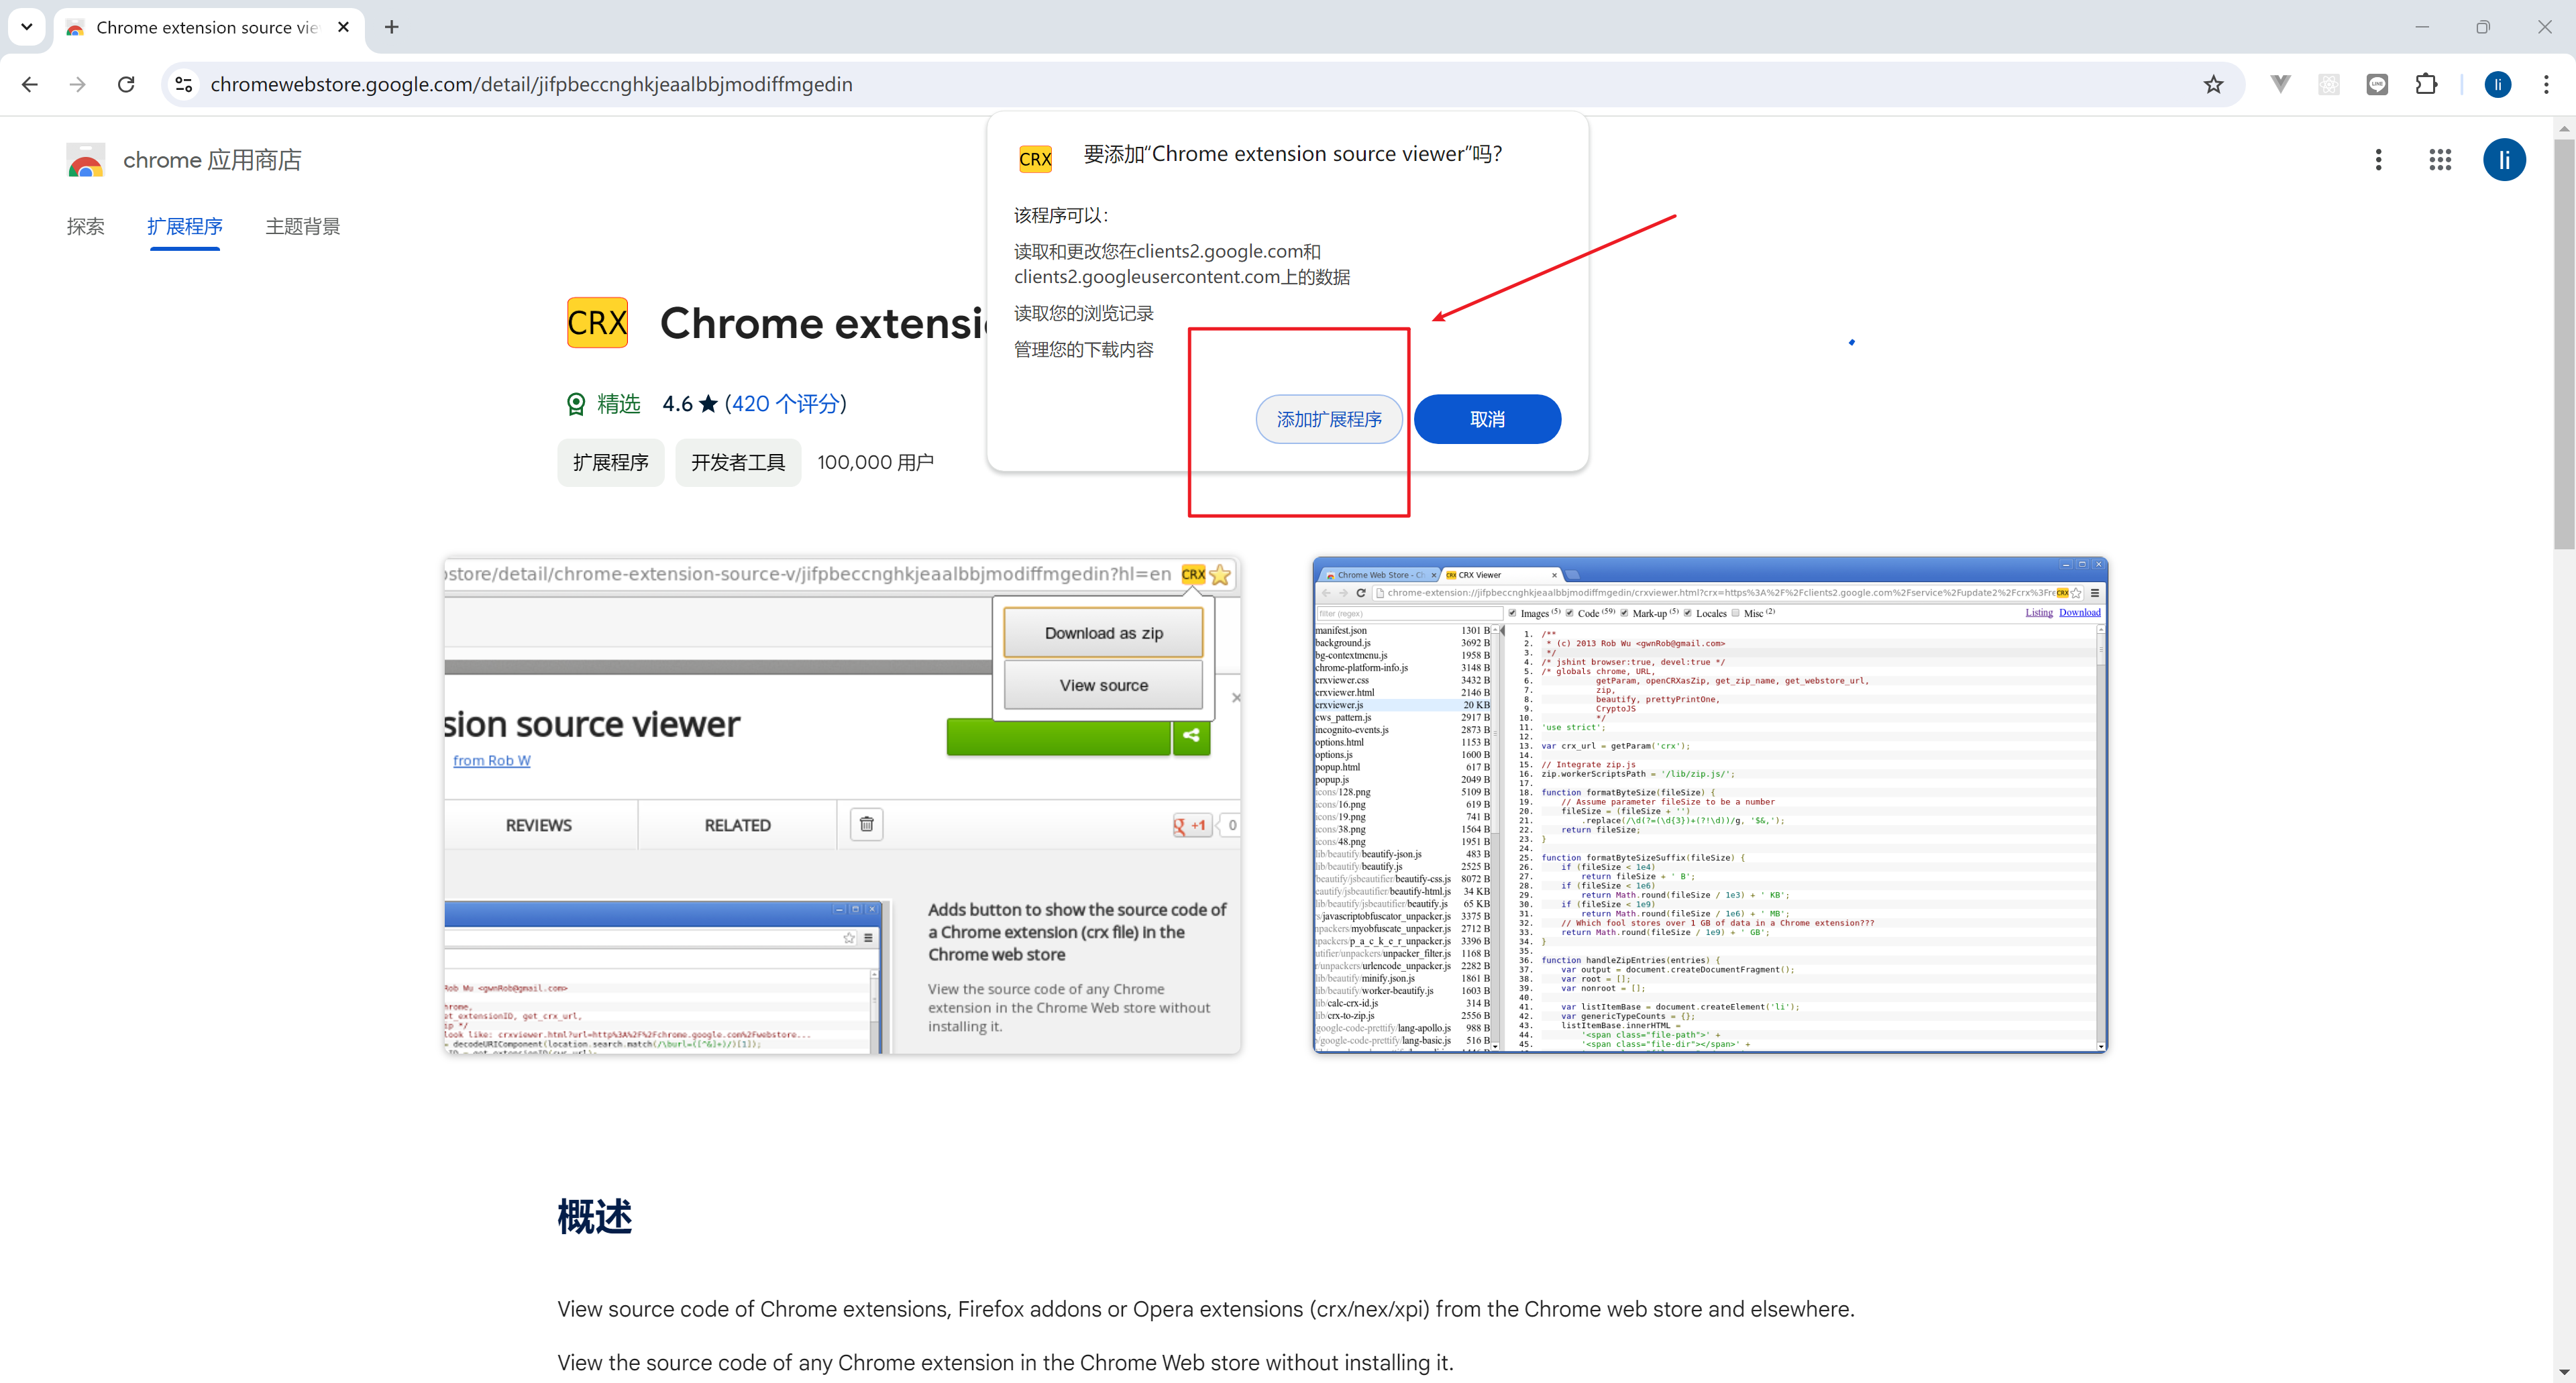Click the browser back arrow
The width and height of the screenshot is (2576, 1383).
pos(30,85)
